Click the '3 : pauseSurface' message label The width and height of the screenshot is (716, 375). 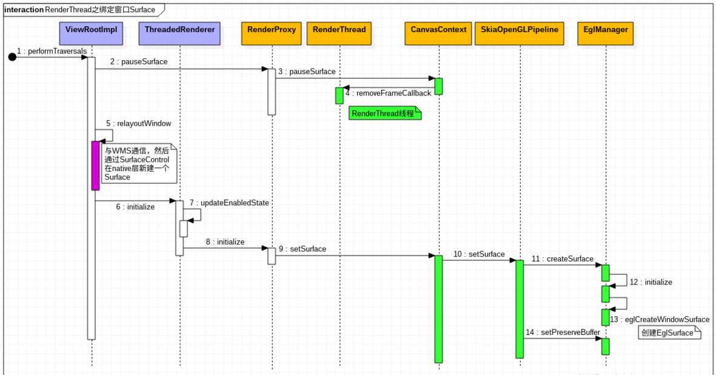pos(307,72)
